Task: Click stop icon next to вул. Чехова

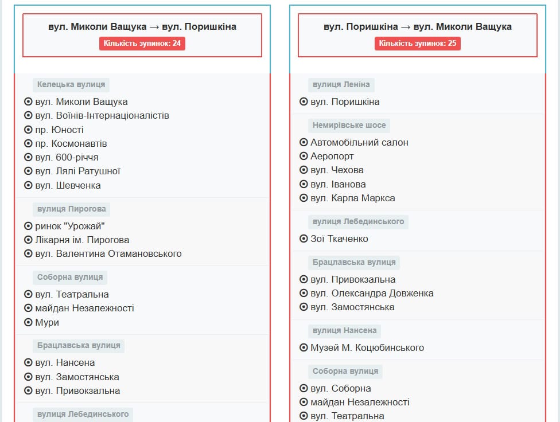Action: (304, 170)
